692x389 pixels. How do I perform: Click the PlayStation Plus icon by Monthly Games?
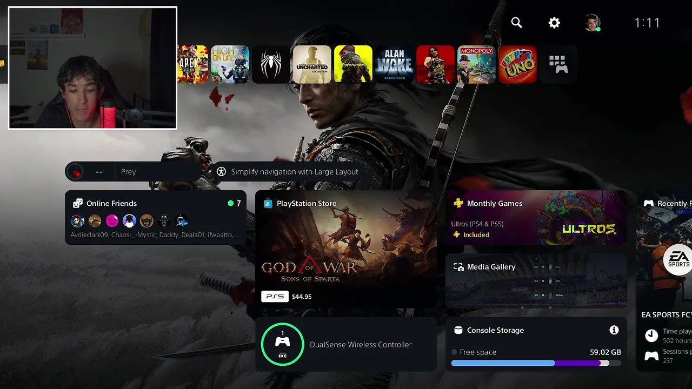pyautogui.click(x=458, y=203)
